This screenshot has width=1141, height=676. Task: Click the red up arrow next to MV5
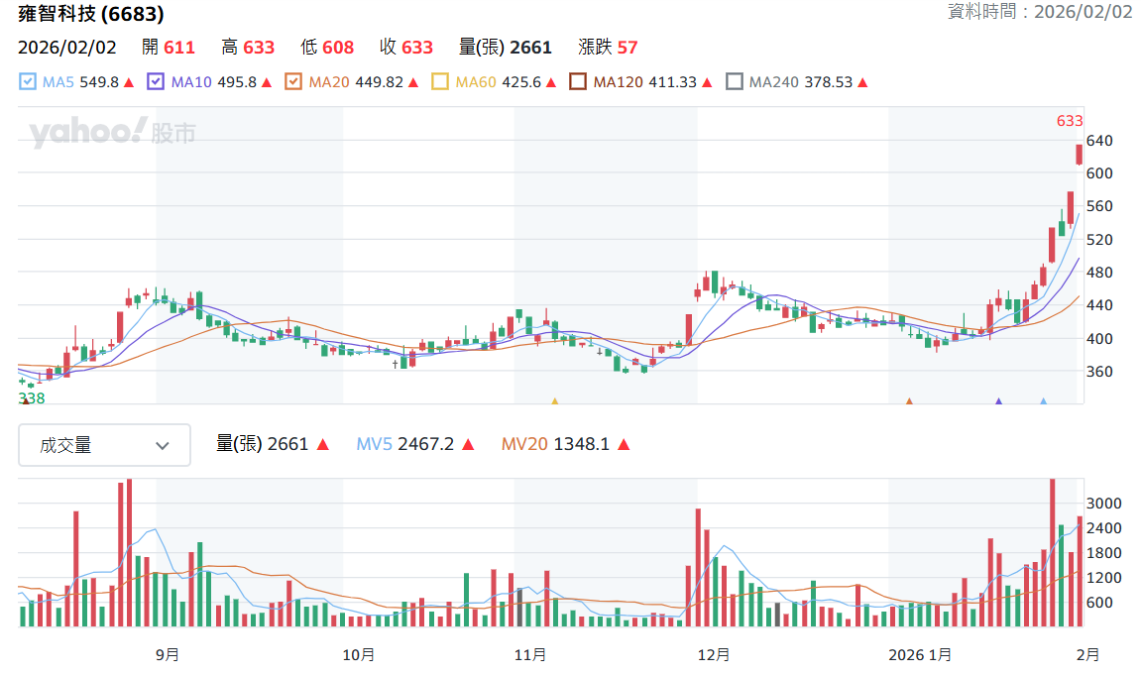click(468, 445)
